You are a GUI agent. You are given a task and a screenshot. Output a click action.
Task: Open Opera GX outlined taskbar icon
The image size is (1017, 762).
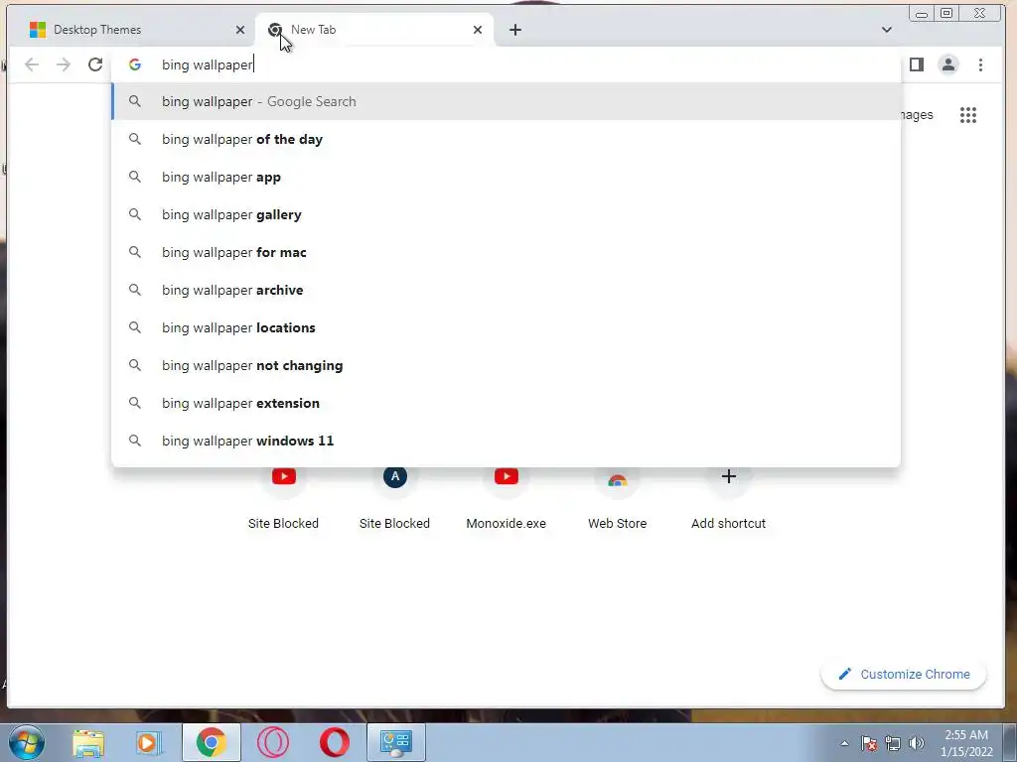[x=273, y=742]
